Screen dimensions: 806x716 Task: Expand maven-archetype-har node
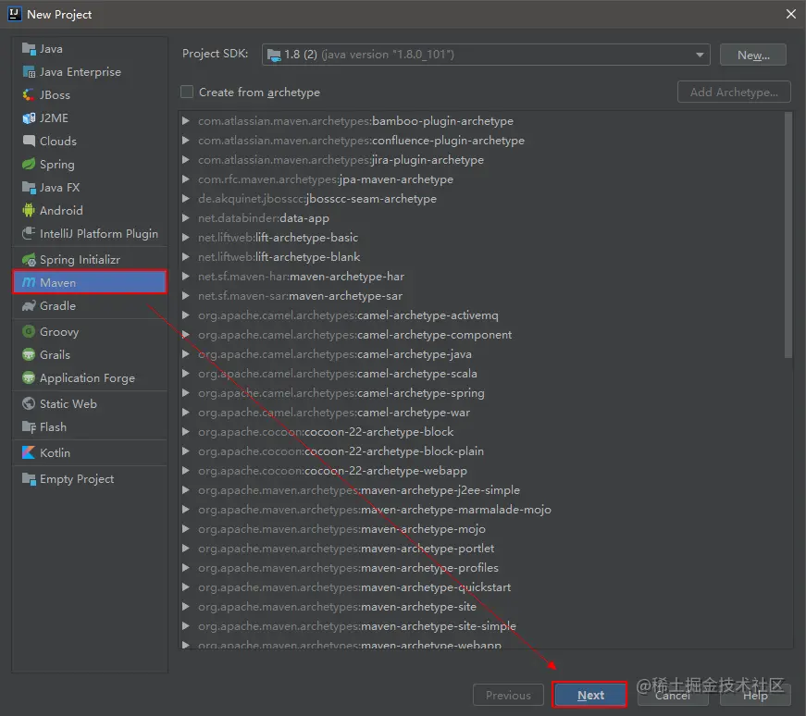pyautogui.click(x=186, y=277)
